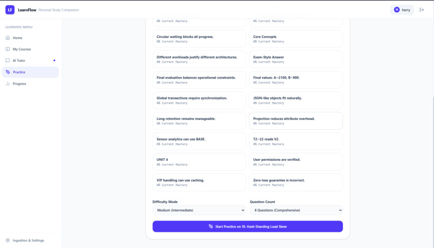Select 'JSON-like objects fit naturally.' card
434x248 pixels.
click(296, 101)
